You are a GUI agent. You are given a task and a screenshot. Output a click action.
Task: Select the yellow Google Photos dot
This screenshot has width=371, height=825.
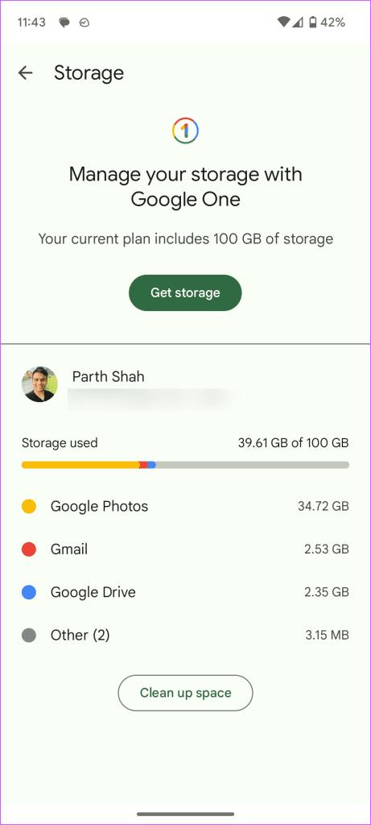[x=29, y=506]
